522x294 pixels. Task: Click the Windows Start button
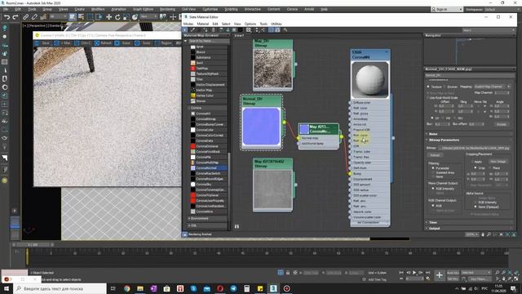coord(7,288)
